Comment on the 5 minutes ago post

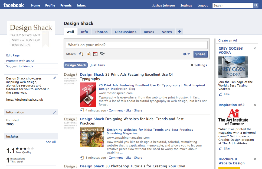pyautogui.click(x=116, y=158)
